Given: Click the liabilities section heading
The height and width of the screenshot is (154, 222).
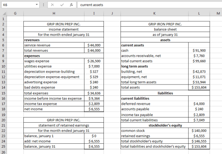Looking at the screenshot, I should click(165, 93).
